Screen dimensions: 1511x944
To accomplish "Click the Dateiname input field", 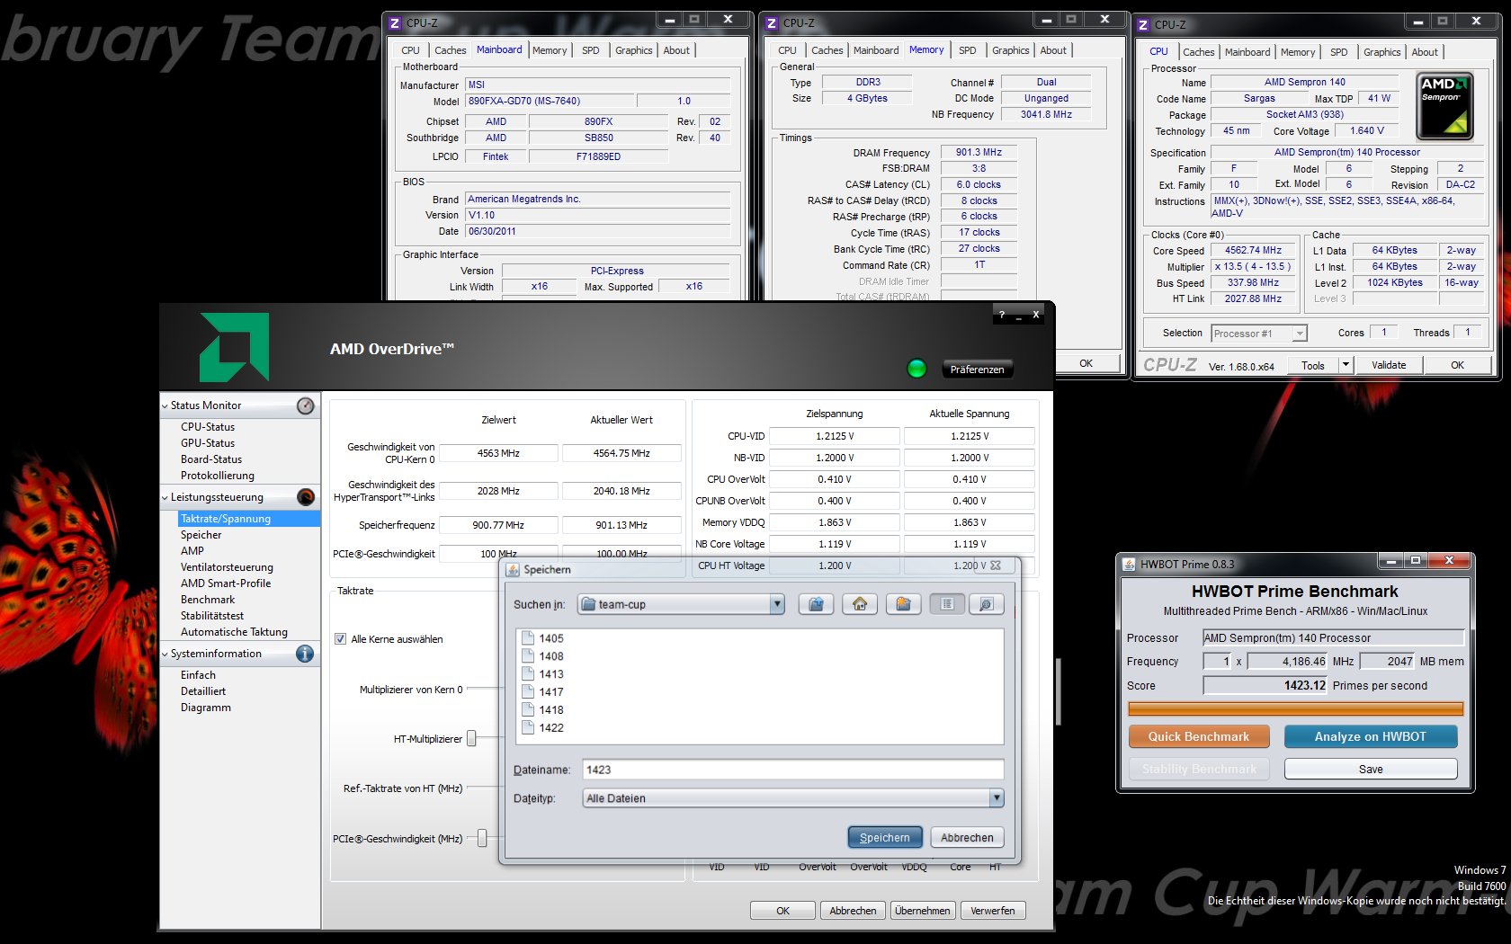I will pyautogui.click(x=792, y=770).
